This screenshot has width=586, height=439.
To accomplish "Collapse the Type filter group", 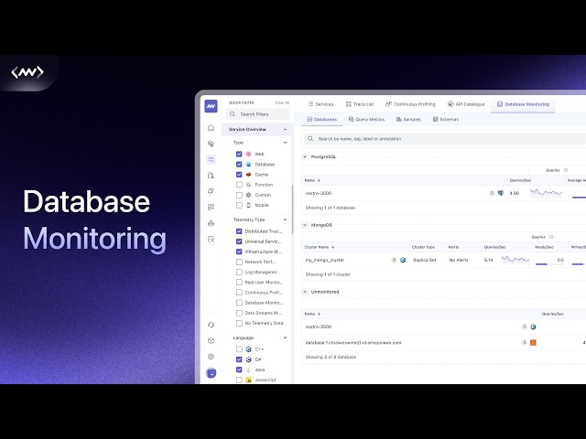I will click(285, 143).
